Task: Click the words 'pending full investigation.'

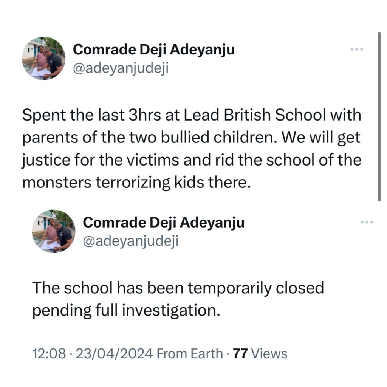Action: [x=126, y=310]
